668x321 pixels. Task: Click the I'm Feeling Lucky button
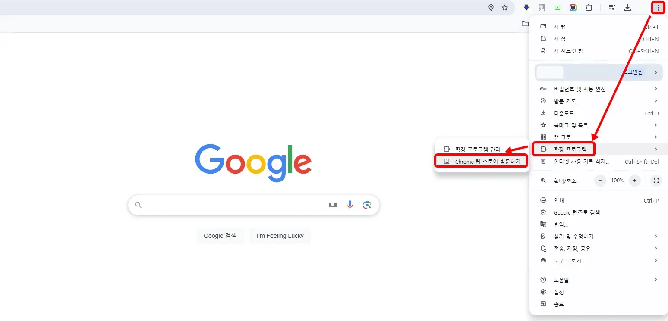tap(280, 236)
